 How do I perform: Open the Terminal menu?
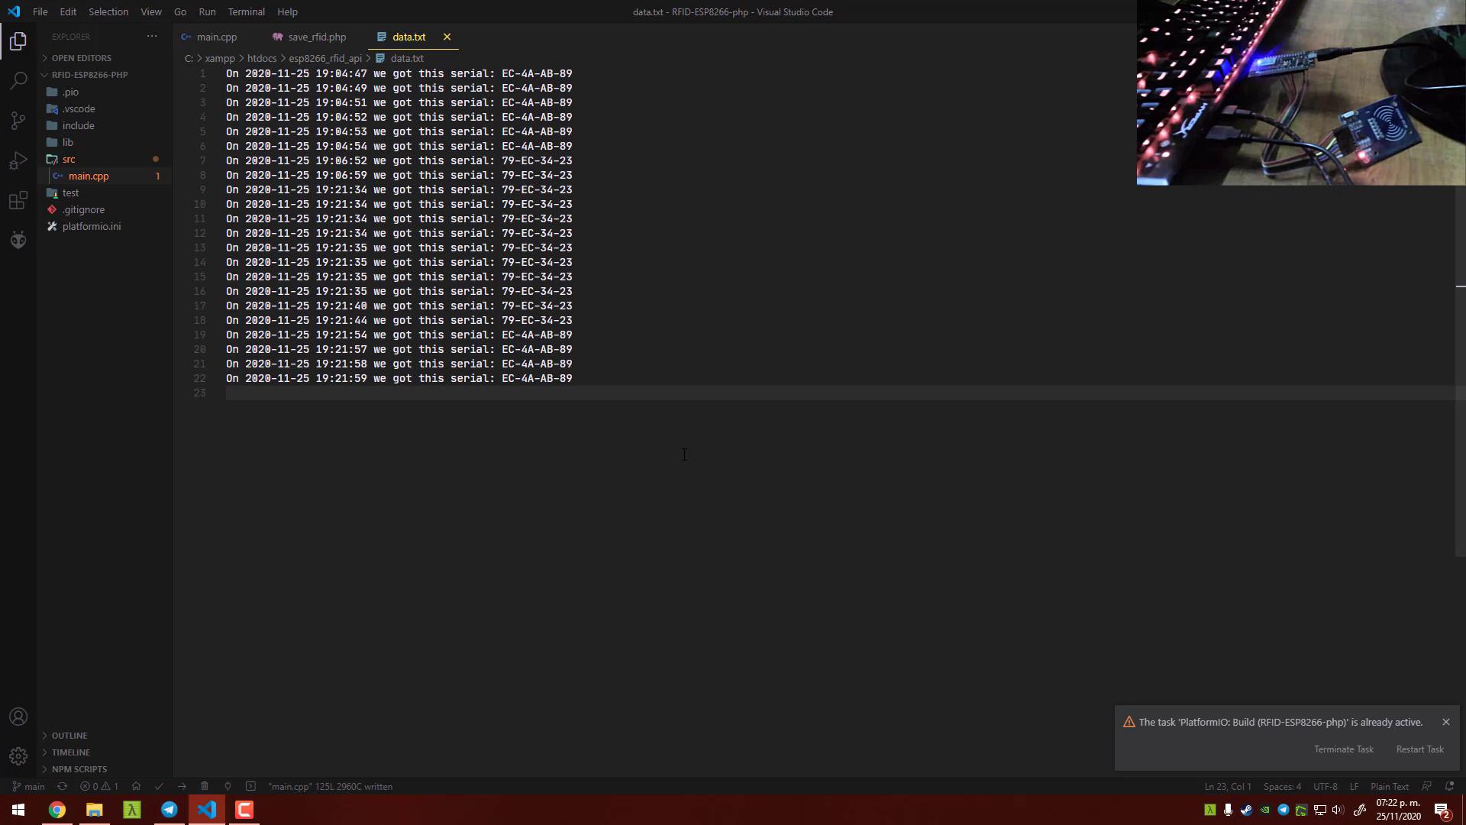tap(247, 11)
